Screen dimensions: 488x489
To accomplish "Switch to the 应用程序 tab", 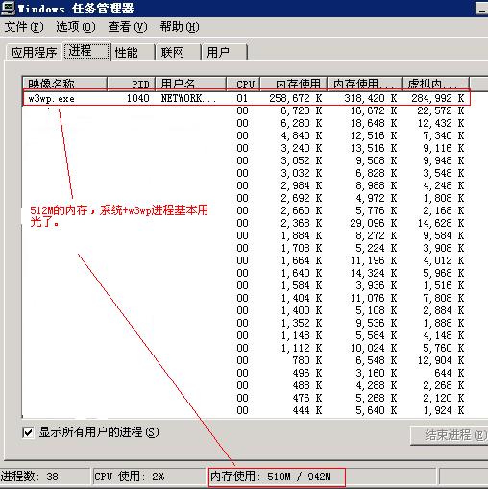I will pyautogui.click(x=34, y=52).
